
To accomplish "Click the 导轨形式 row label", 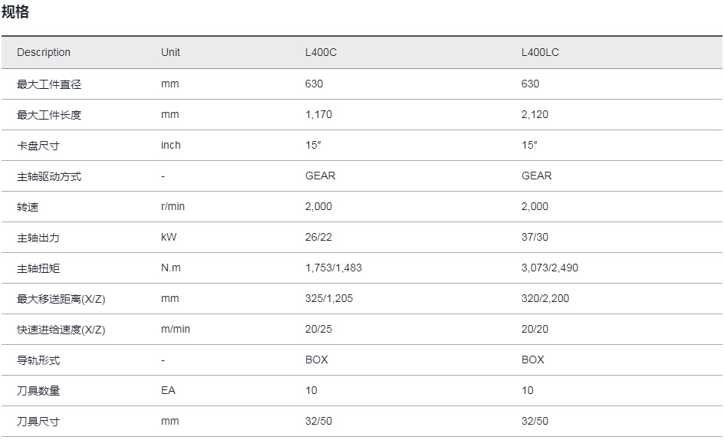I will point(38,360).
